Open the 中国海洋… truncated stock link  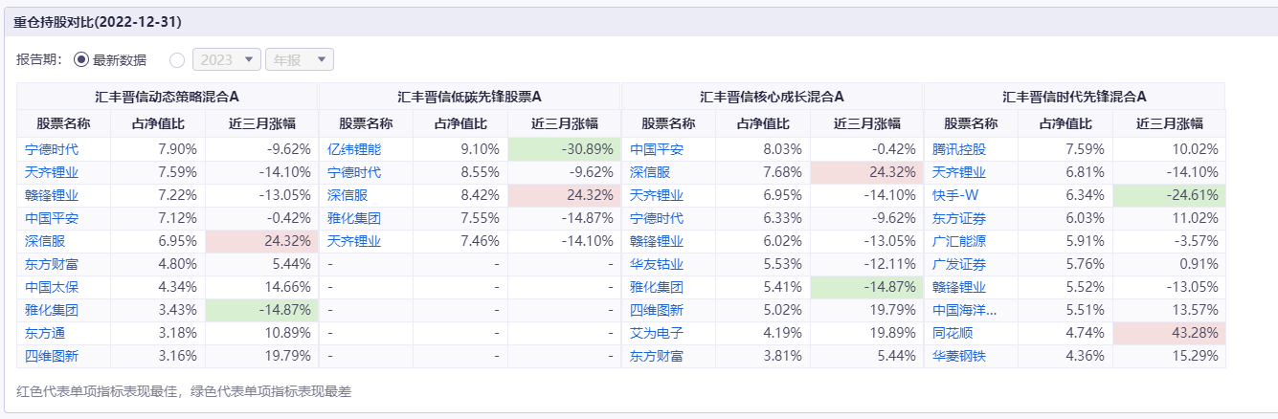[x=965, y=310]
